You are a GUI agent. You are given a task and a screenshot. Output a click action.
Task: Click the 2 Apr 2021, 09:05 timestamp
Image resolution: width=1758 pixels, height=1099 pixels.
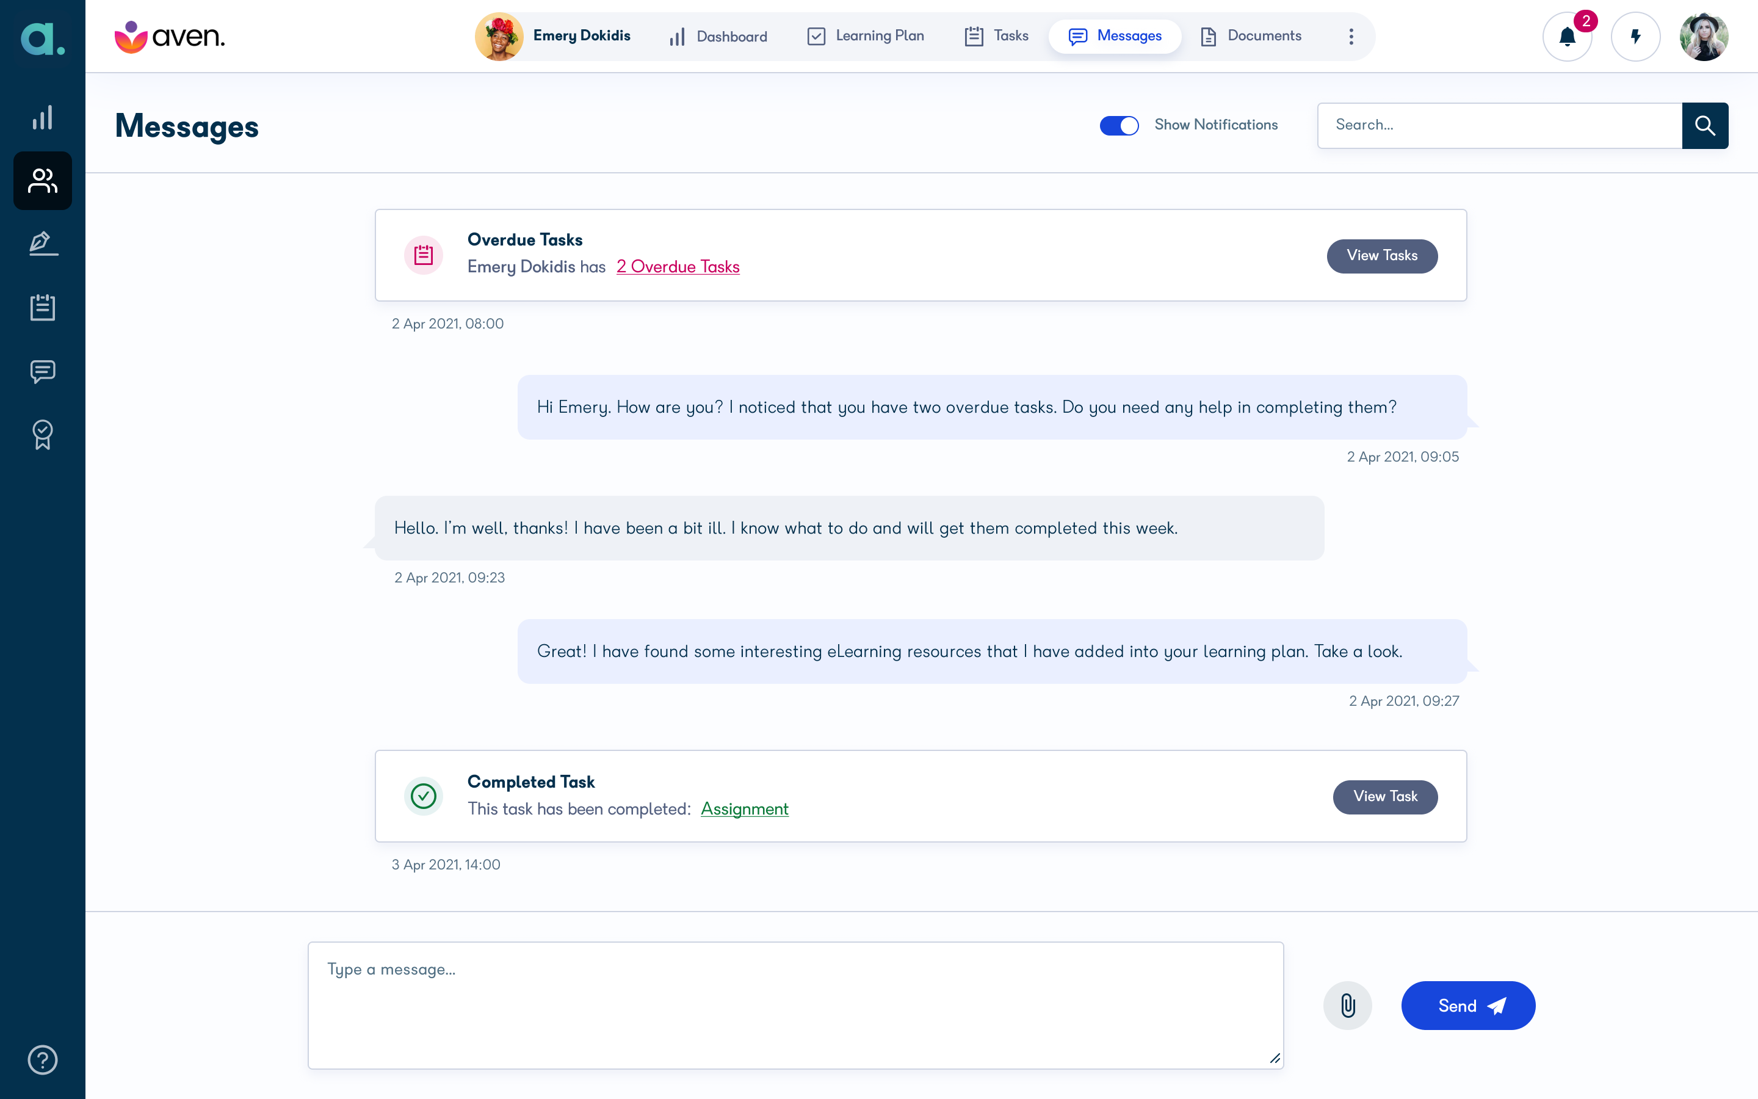[x=1403, y=457]
